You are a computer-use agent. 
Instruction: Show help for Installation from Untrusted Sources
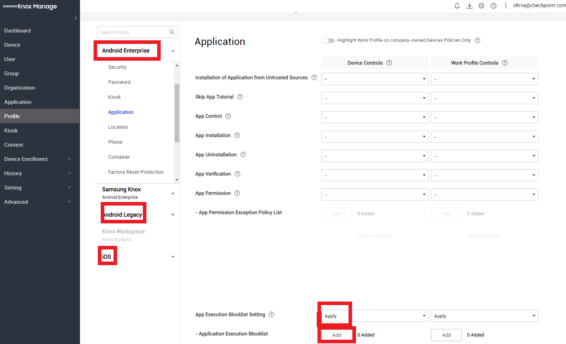(314, 77)
